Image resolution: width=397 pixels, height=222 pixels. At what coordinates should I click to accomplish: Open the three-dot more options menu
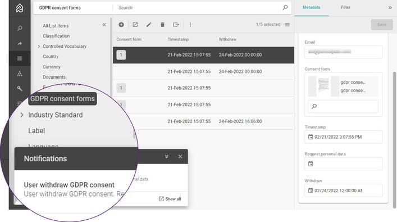[x=190, y=25]
